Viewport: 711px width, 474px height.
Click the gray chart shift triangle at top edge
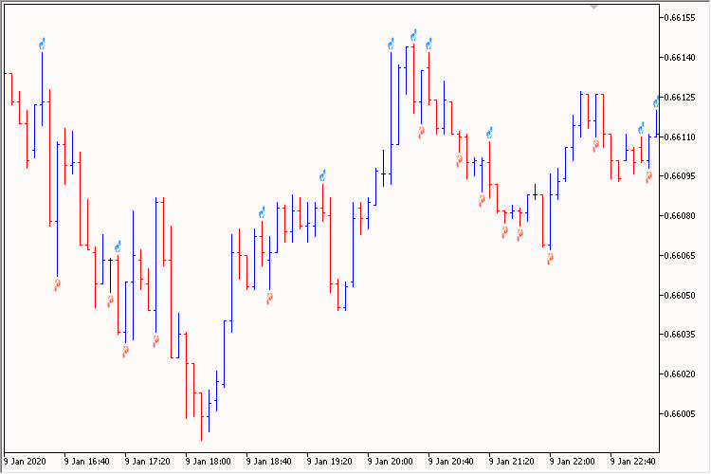tap(594, 7)
